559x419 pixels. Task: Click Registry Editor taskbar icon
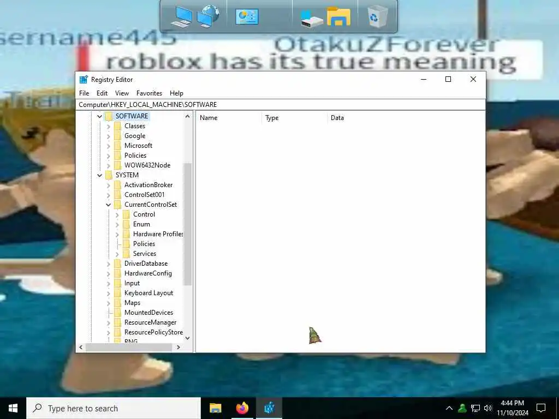pyautogui.click(x=269, y=408)
